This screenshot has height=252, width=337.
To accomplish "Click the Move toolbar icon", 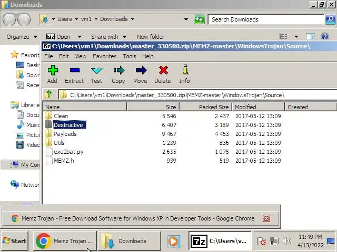I will 141,70.
